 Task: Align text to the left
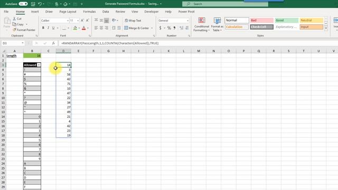click(96, 28)
